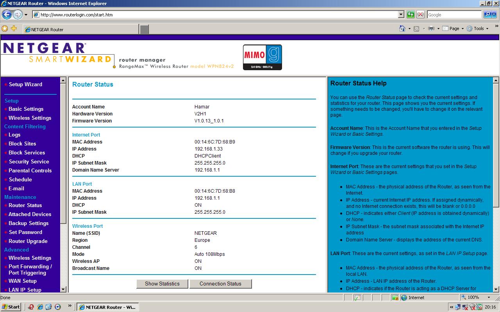Screen dimensions: 500x312
Task: Open the recent pages dropdown arrow
Action: coord(26,15)
